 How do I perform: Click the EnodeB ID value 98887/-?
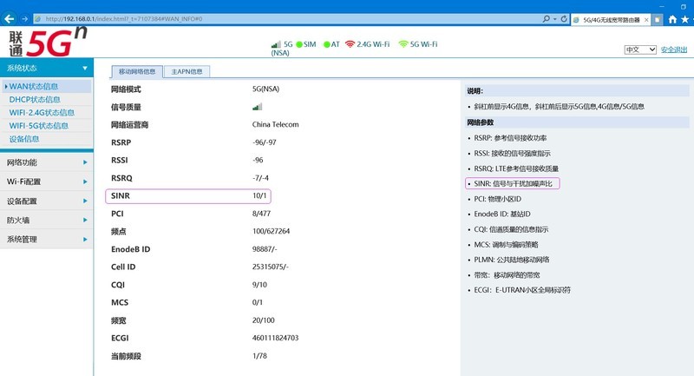tap(265, 249)
